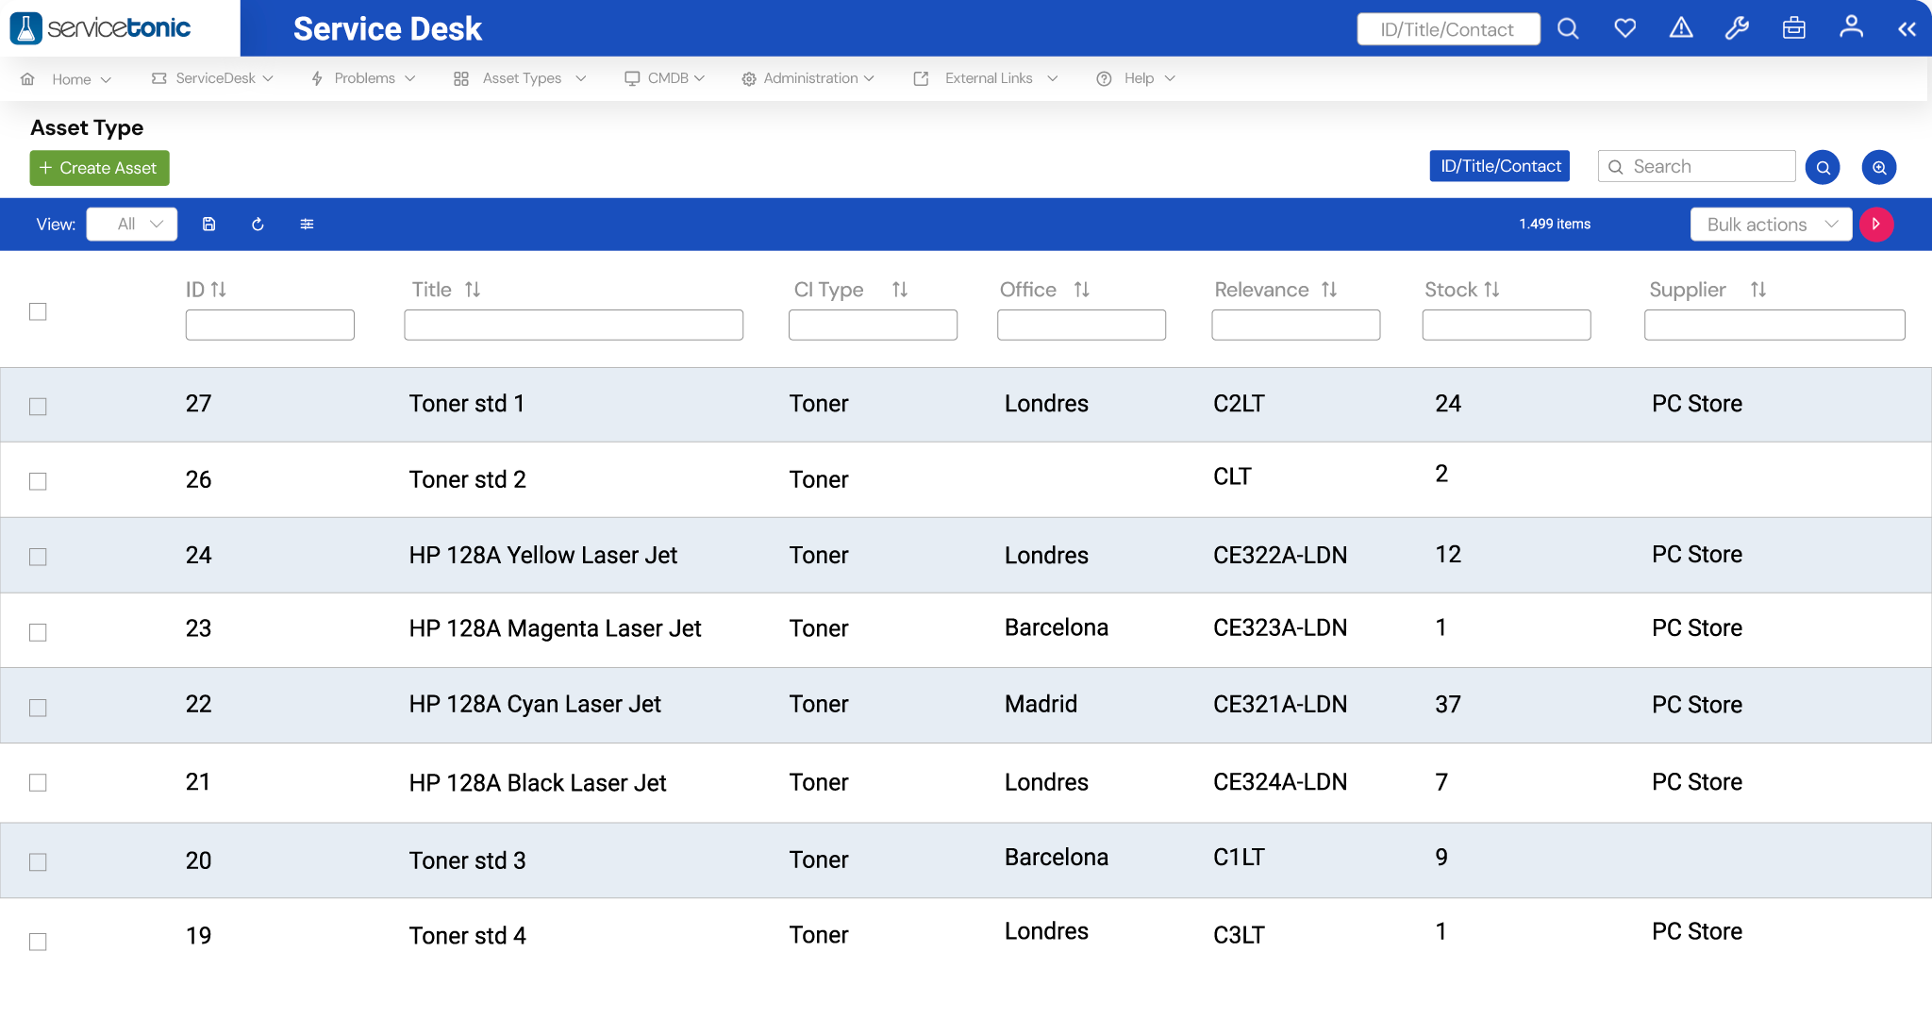Expand the Home menu
Viewport: 1932px width, 1019px height.
click(66, 79)
